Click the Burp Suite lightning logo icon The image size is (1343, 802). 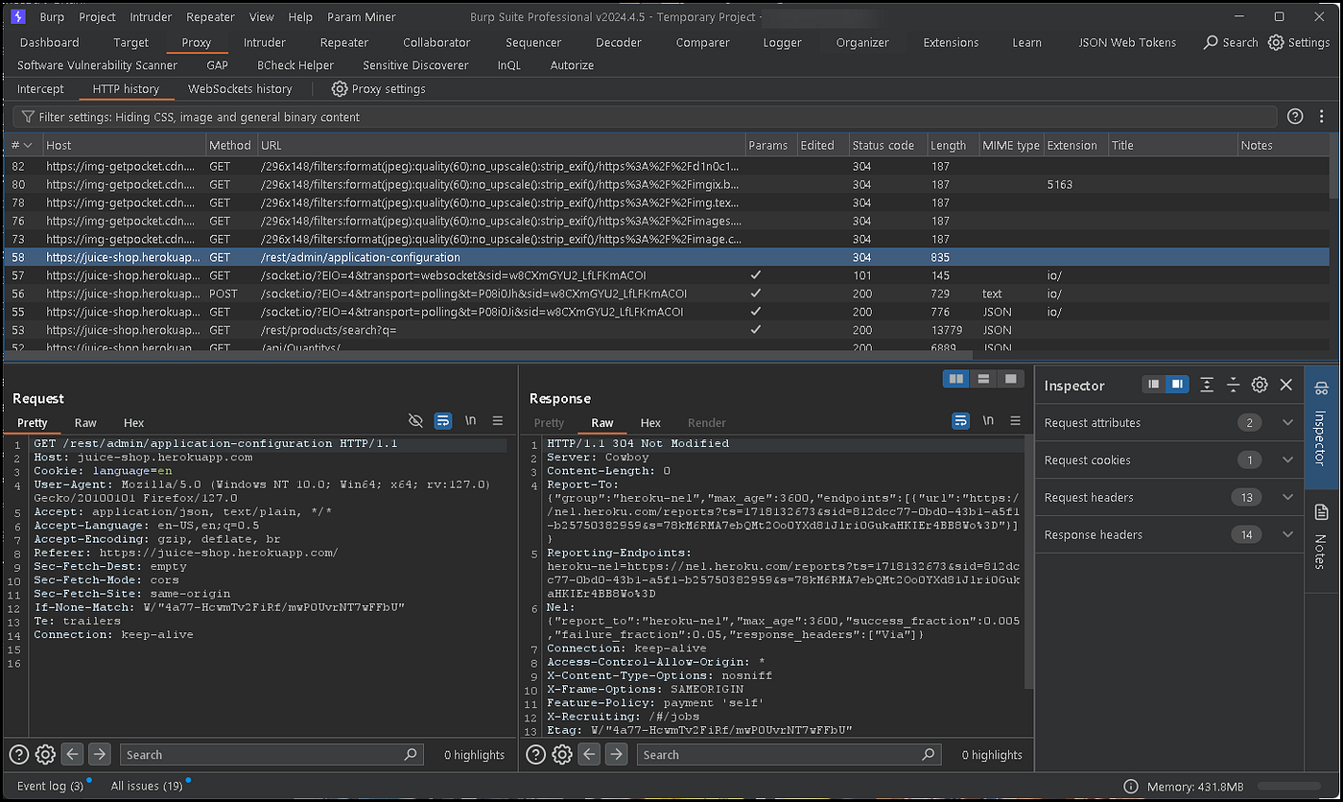(17, 16)
